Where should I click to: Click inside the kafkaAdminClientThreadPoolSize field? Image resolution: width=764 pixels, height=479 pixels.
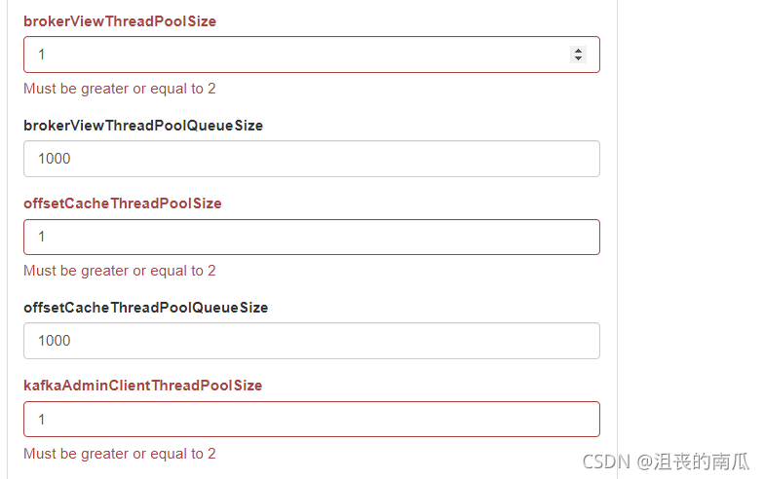pyautogui.click(x=312, y=419)
